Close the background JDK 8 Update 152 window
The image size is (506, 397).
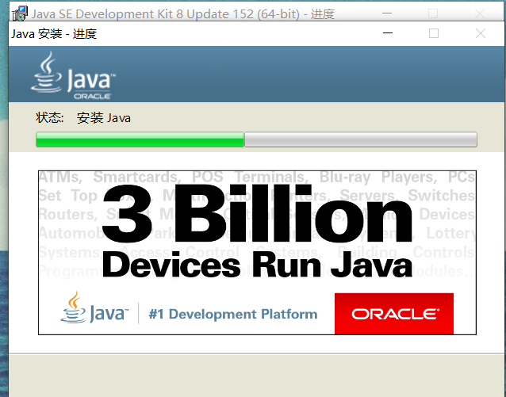[x=480, y=13]
